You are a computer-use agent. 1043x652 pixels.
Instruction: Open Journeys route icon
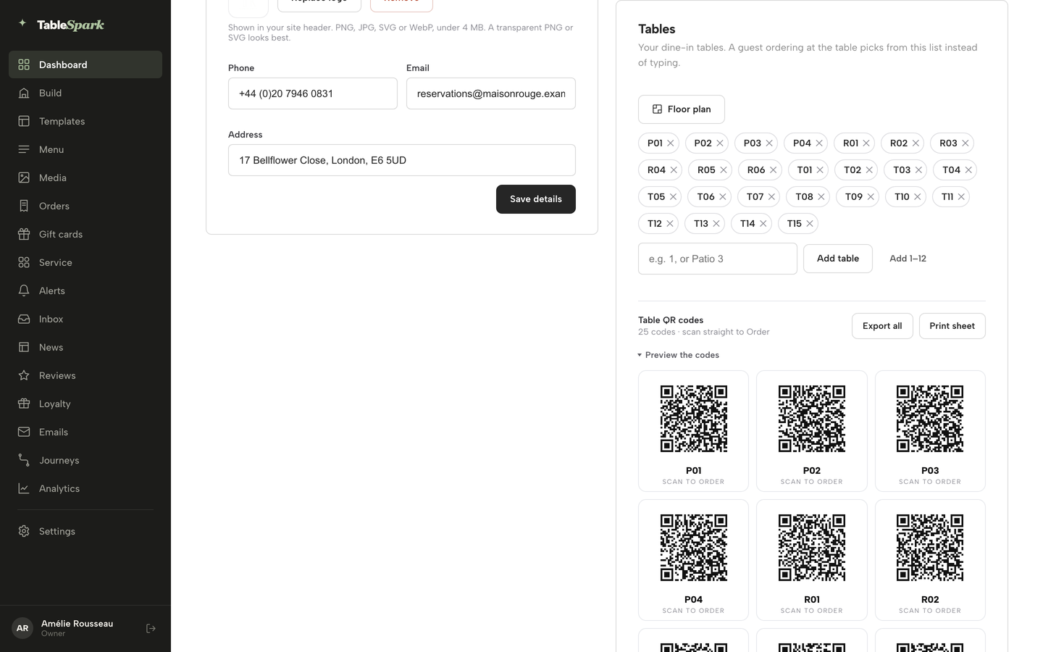click(24, 460)
